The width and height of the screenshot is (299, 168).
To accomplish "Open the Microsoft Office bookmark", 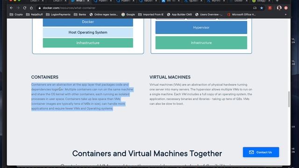I will (x=241, y=14).
